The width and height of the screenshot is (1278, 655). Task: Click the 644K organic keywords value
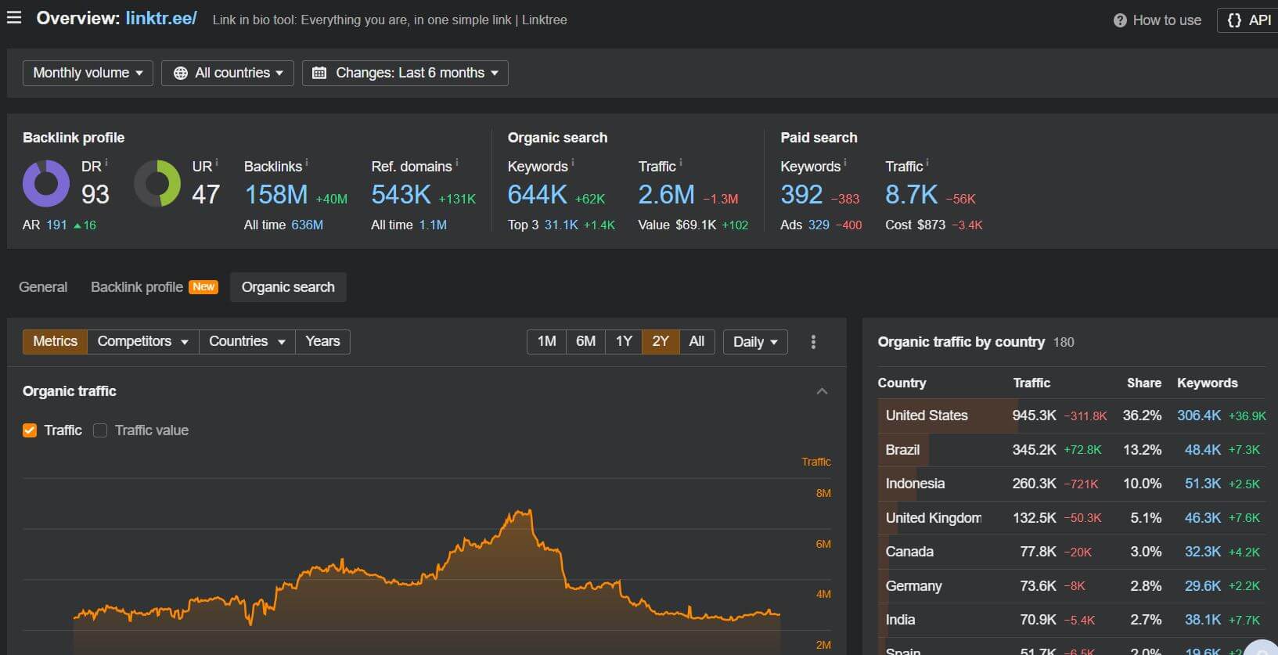[x=538, y=195]
